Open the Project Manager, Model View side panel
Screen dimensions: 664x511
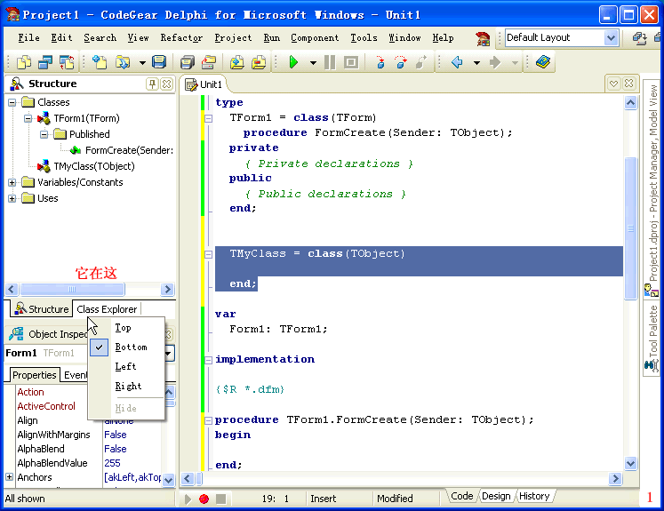(652, 189)
